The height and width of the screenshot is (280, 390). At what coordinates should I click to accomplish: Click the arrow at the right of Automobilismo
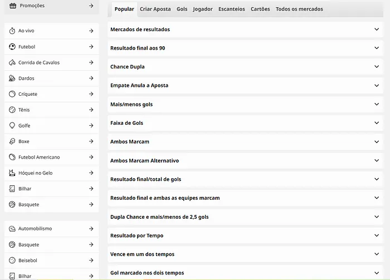[91, 229]
